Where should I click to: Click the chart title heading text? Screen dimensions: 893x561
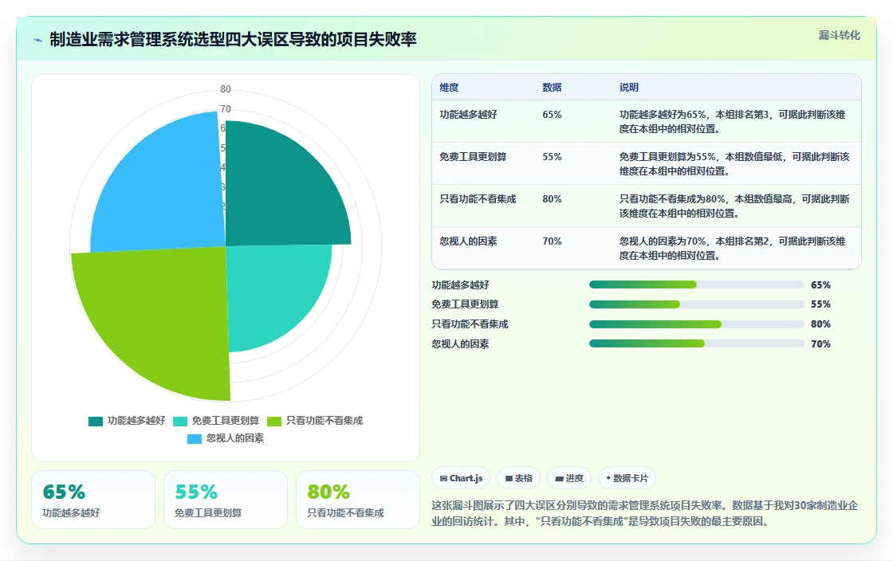click(233, 39)
